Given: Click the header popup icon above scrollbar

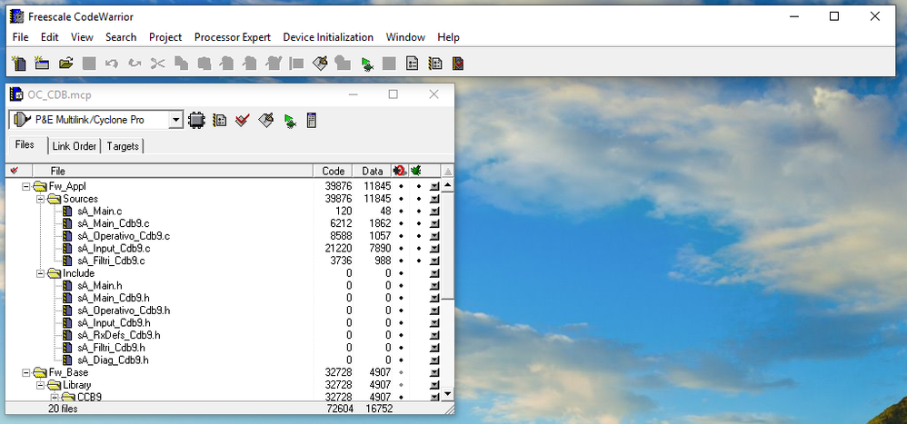Looking at the screenshot, I should [448, 171].
